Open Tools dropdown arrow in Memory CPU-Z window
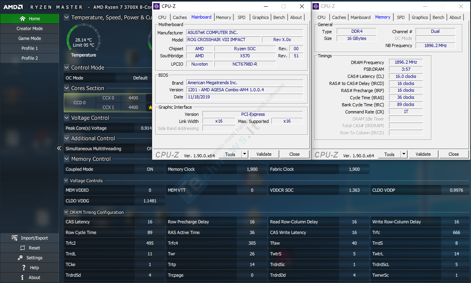The height and width of the screenshot is (283, 471). pyautogui.click(x=404, y=154)
